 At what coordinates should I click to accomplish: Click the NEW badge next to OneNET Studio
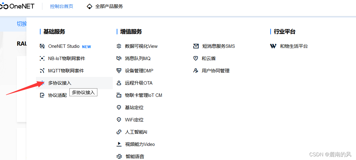point(87,47)
